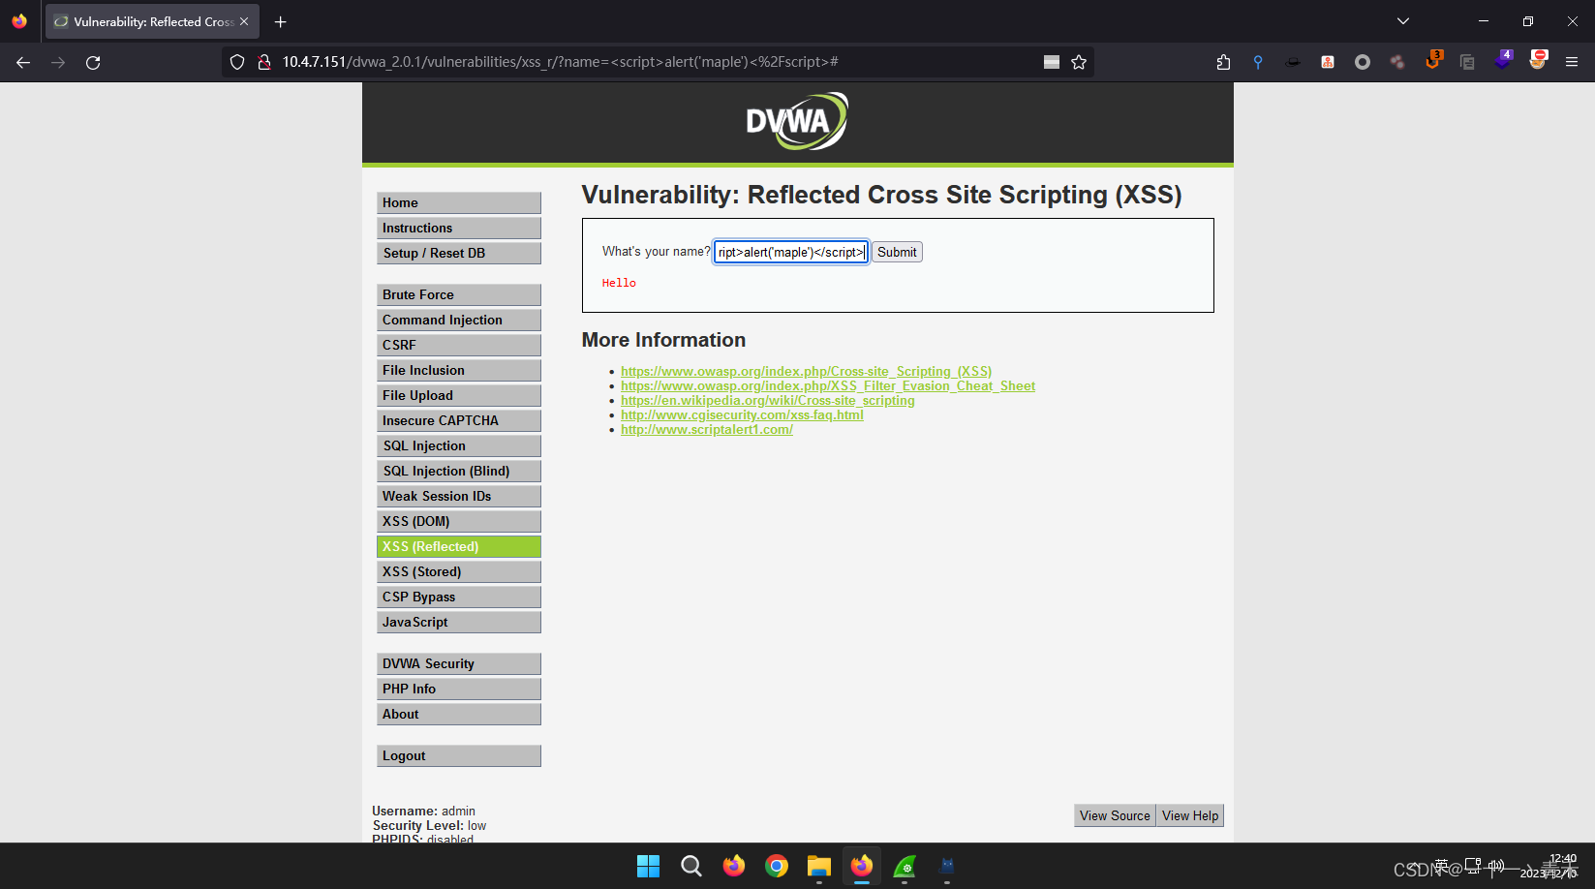Image resolution: width=1595 pixels, height=889 pixels.
Task: Open a new browser tab
Action: tap(281, 21)
